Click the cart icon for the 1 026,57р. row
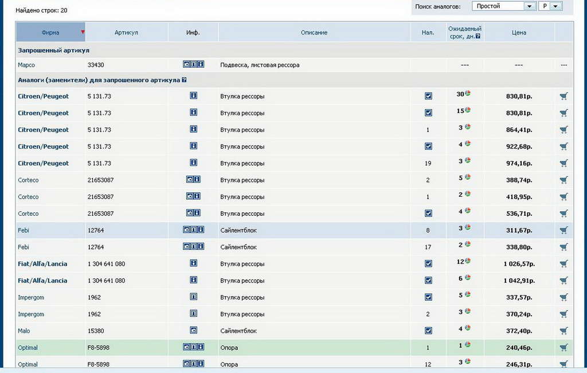 pyautogui.click(x=563, y=263)
